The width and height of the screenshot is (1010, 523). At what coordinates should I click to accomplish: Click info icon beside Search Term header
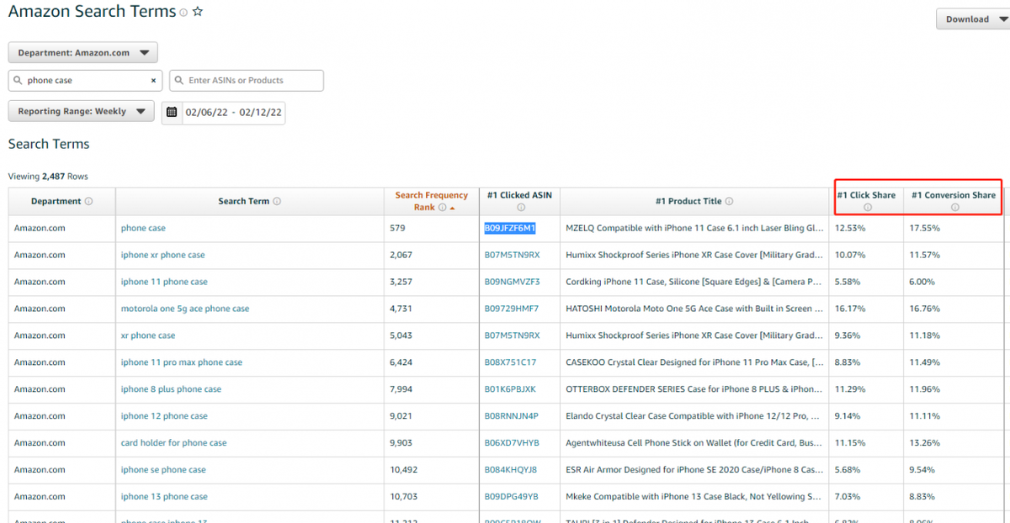[x=277, y=202]
